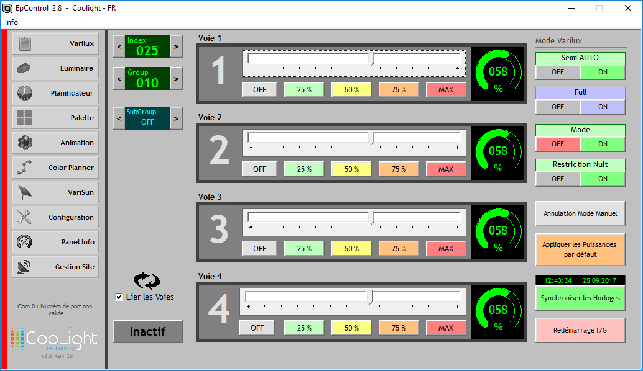Open Gestion Site satellite dish icon

(x=24, y=267)
